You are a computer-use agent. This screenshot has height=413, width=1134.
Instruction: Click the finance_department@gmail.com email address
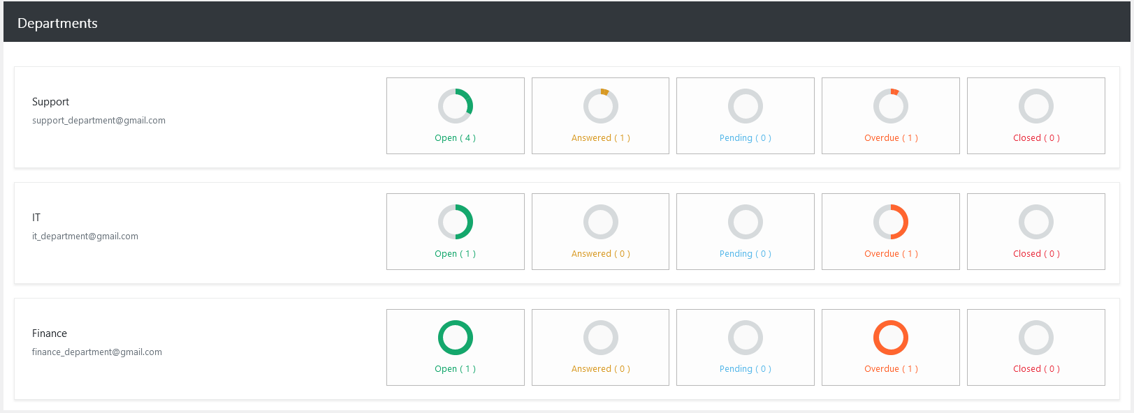click(96, 352)
